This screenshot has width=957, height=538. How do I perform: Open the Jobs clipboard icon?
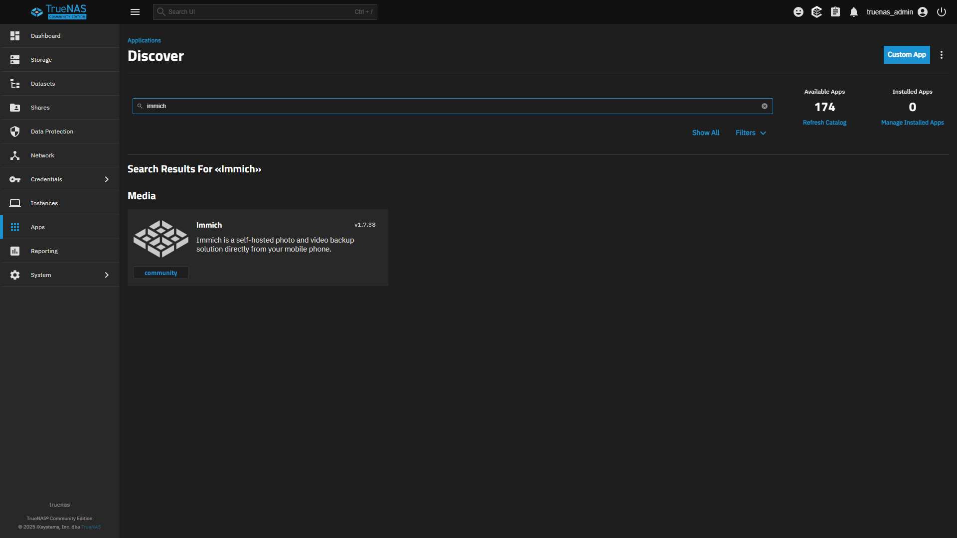[x=835, y=12]
